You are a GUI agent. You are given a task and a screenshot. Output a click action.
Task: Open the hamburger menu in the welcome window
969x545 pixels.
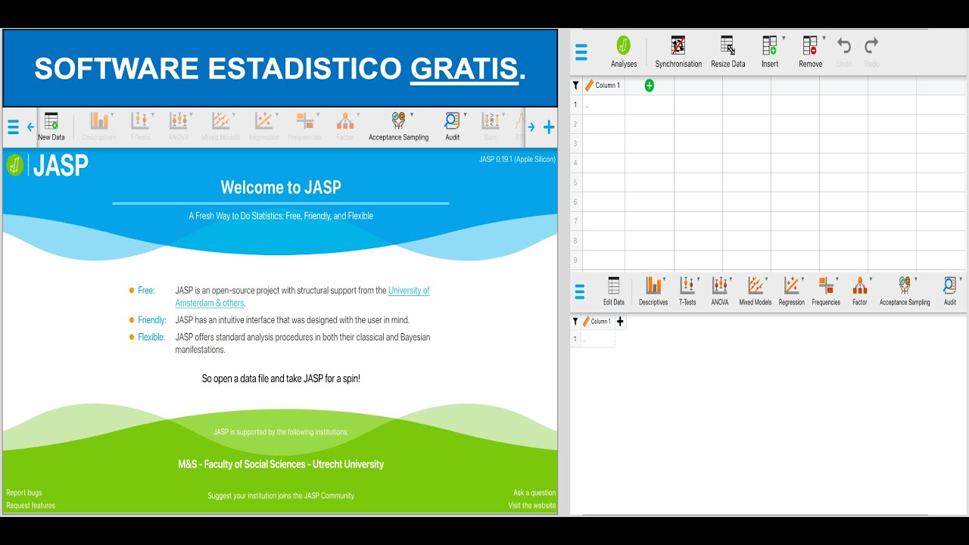click(13, 127)
